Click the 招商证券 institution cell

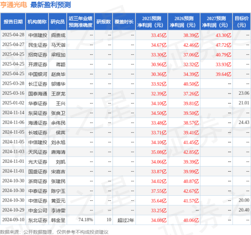38,55
